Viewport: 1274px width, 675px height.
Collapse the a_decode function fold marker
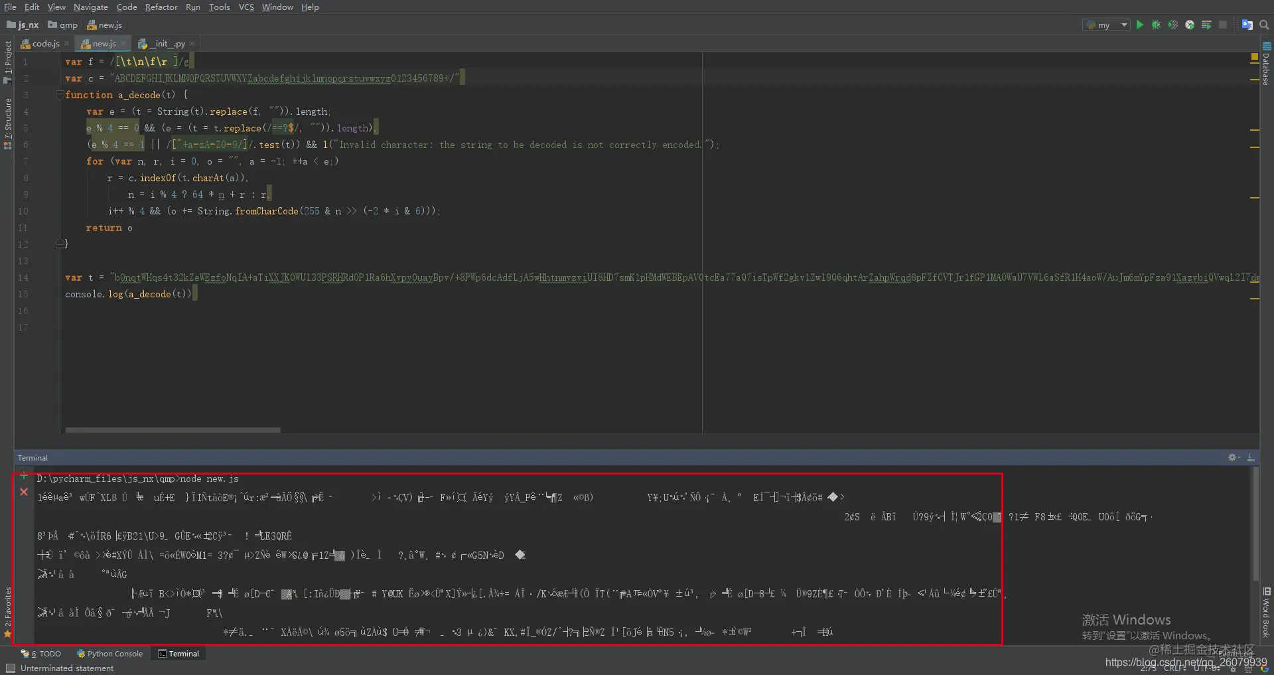[59, 95]
